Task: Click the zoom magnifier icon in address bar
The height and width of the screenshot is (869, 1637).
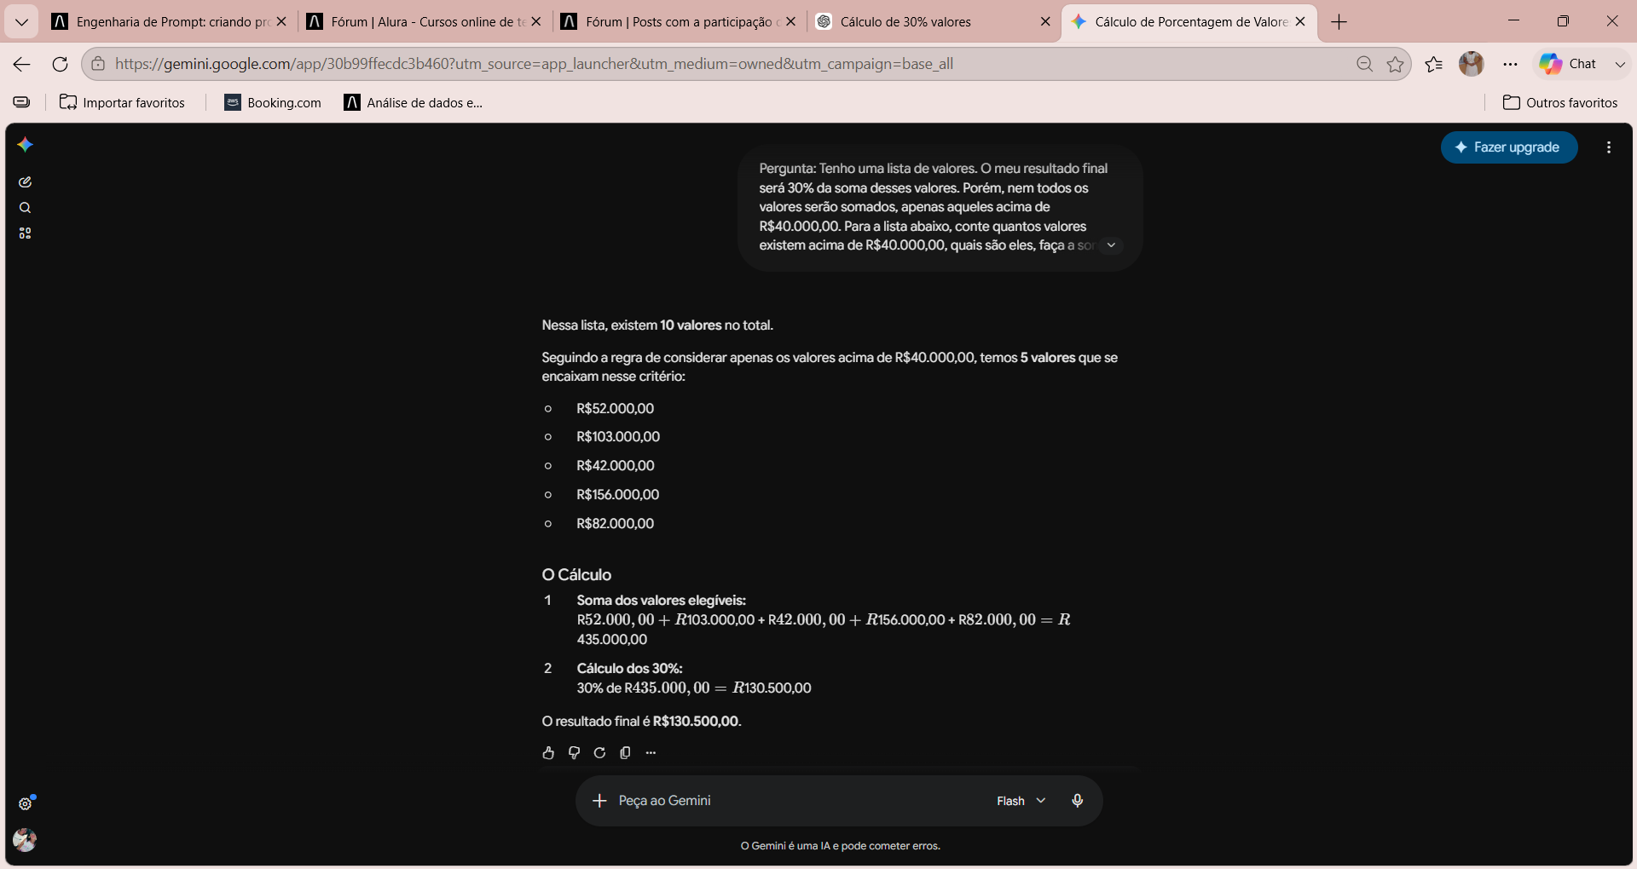Action: pos(1364,64)
